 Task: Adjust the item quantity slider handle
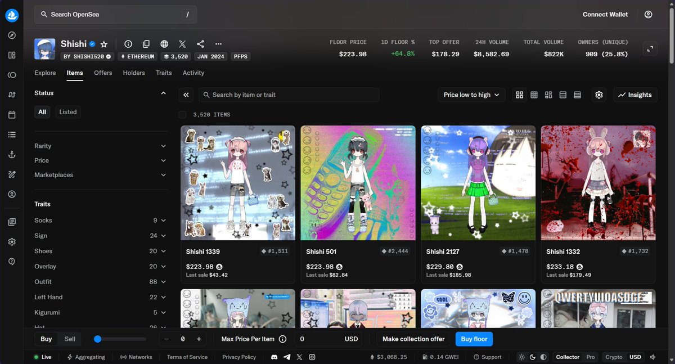(x=97, y=339)
